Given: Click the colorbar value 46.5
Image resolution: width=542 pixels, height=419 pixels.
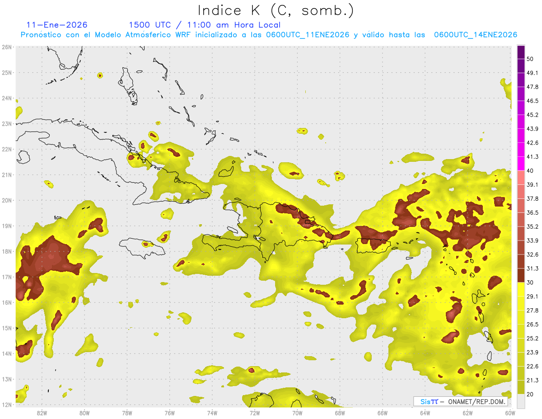Looking at the screenshot, I should [x=532, y=101].
